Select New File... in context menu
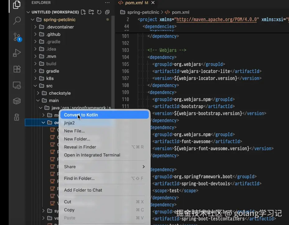The width and height of the screenshot is (289, 225). point(105,131)
